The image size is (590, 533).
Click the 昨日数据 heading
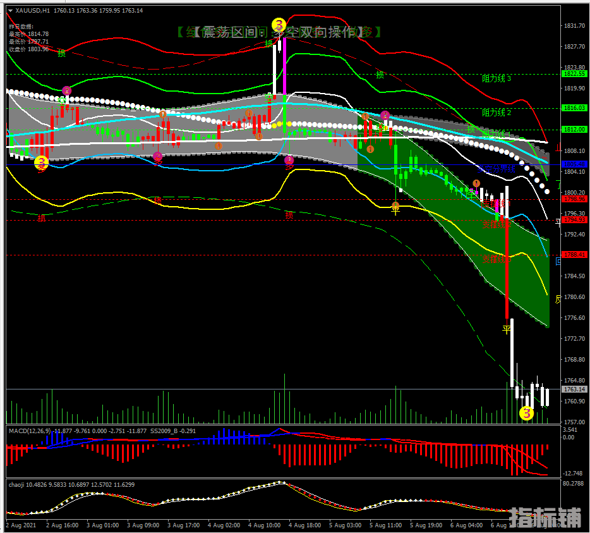(x=21, y=27)
